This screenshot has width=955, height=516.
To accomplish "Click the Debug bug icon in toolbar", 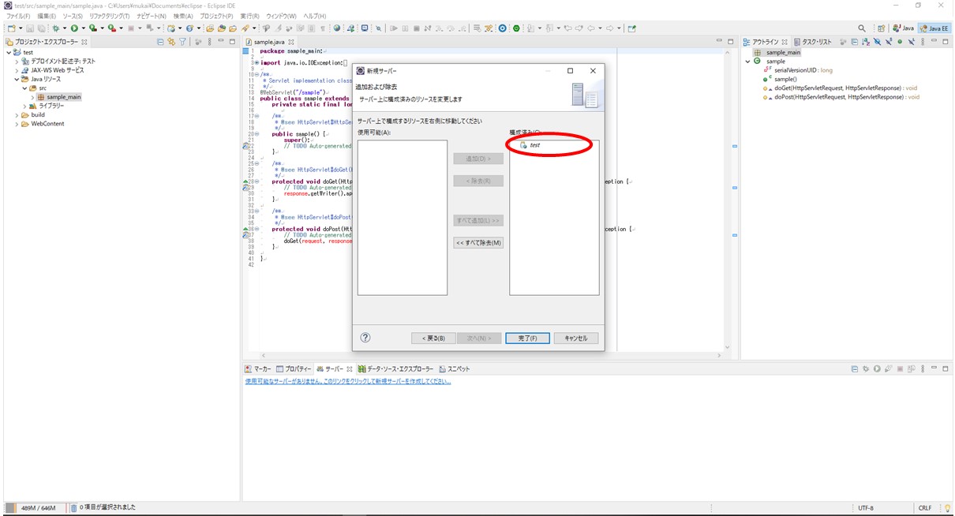I will pos(55,28).
